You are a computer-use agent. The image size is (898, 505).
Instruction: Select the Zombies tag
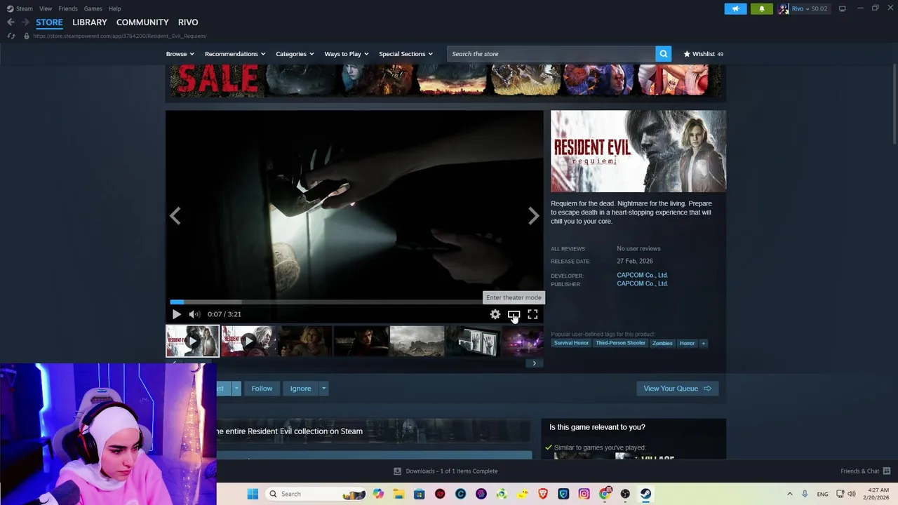[662, 343]
